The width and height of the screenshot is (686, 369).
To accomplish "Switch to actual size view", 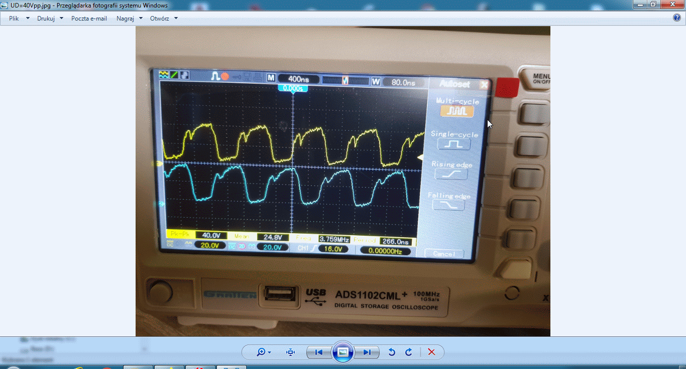I will click(x=290, y=352).
